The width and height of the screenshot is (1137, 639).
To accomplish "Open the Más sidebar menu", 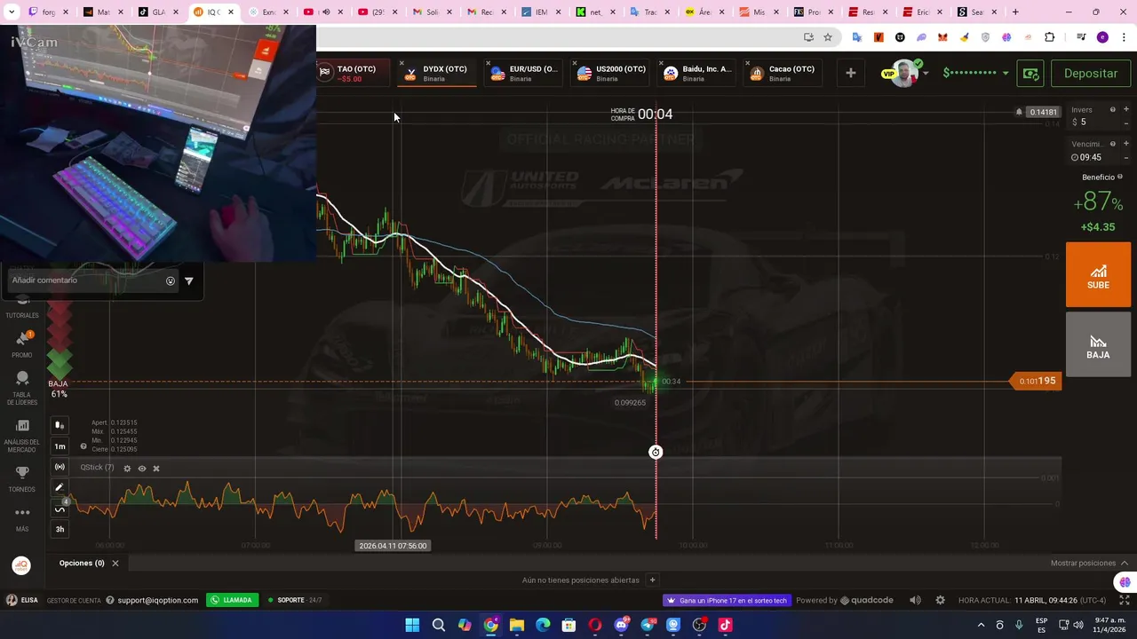I will [22, 519].
